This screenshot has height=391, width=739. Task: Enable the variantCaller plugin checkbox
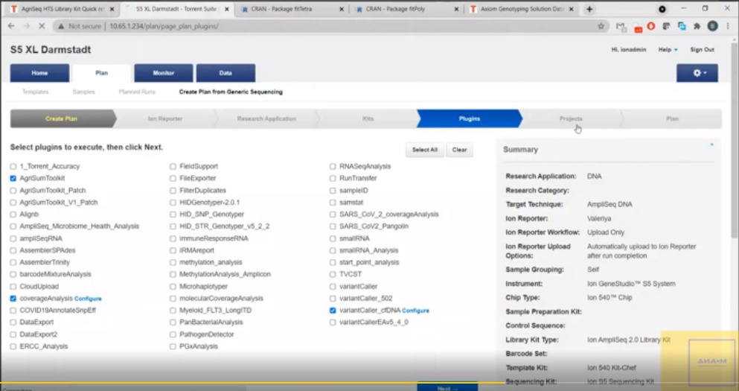[x=333, y=286]
